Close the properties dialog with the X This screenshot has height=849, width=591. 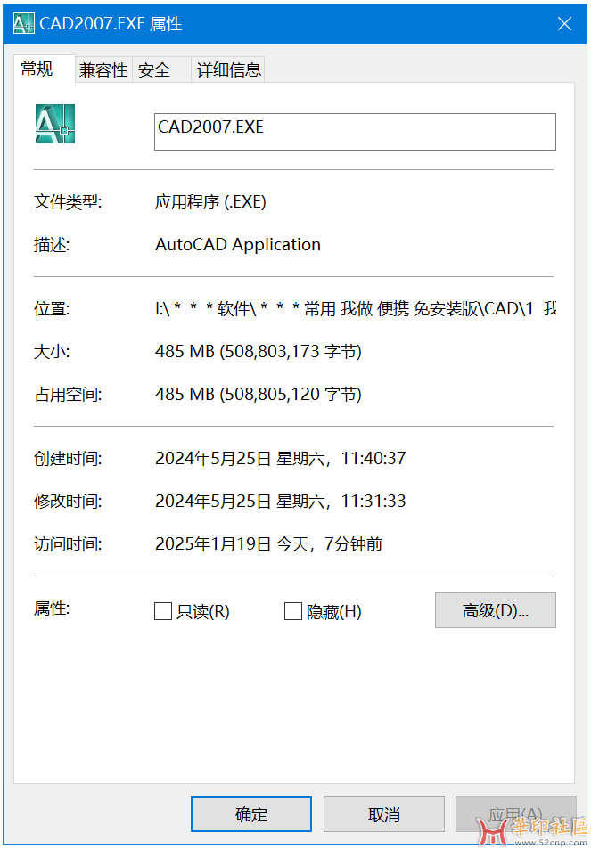pyautogui.click(x=564, y=24)
